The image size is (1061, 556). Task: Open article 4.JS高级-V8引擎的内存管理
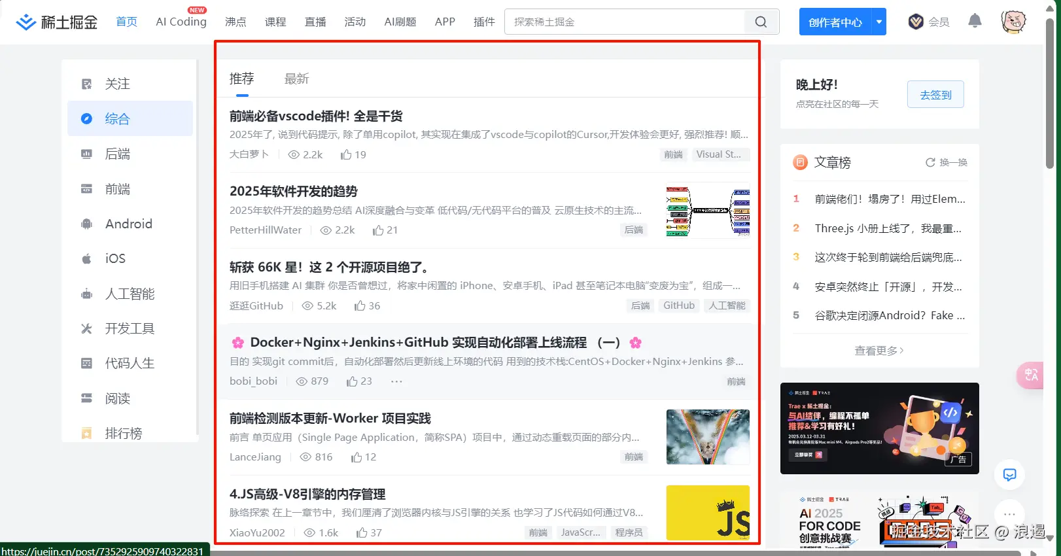pyautogui.click(x=307, y=494)
